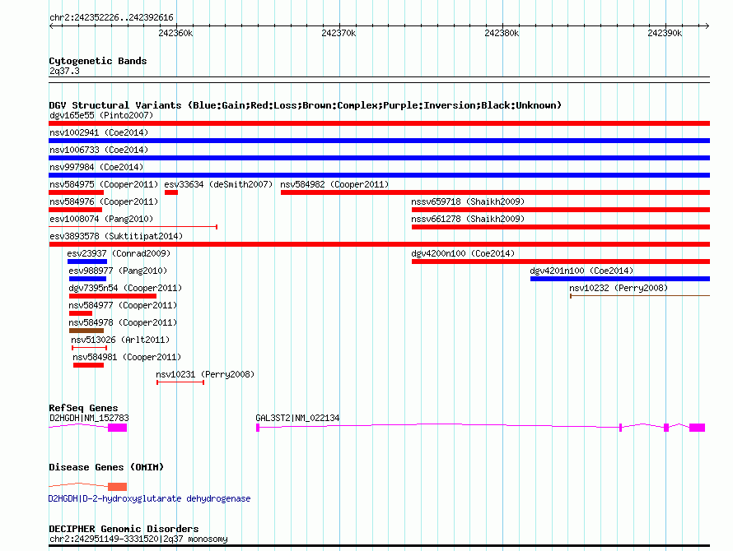Click nsv584978 (Cooper2011) label
The height and width of the screenshot is (551, 733).
click(123, 322)
